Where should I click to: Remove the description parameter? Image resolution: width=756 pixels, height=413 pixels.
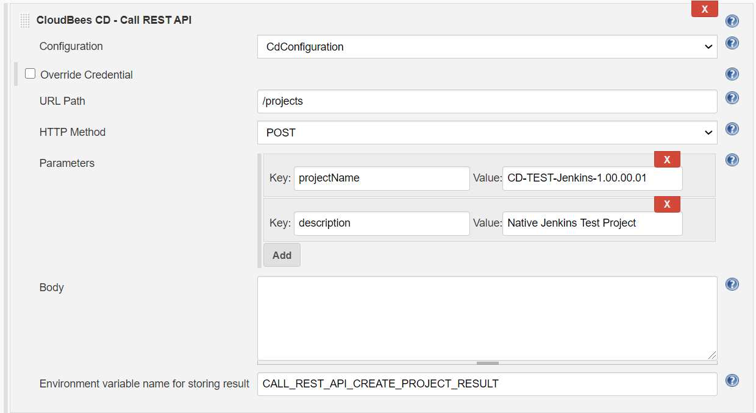point(667,205)
